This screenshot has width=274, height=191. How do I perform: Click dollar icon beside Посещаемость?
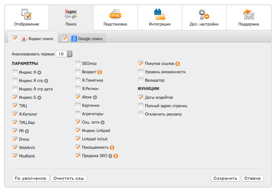[112, 148]
